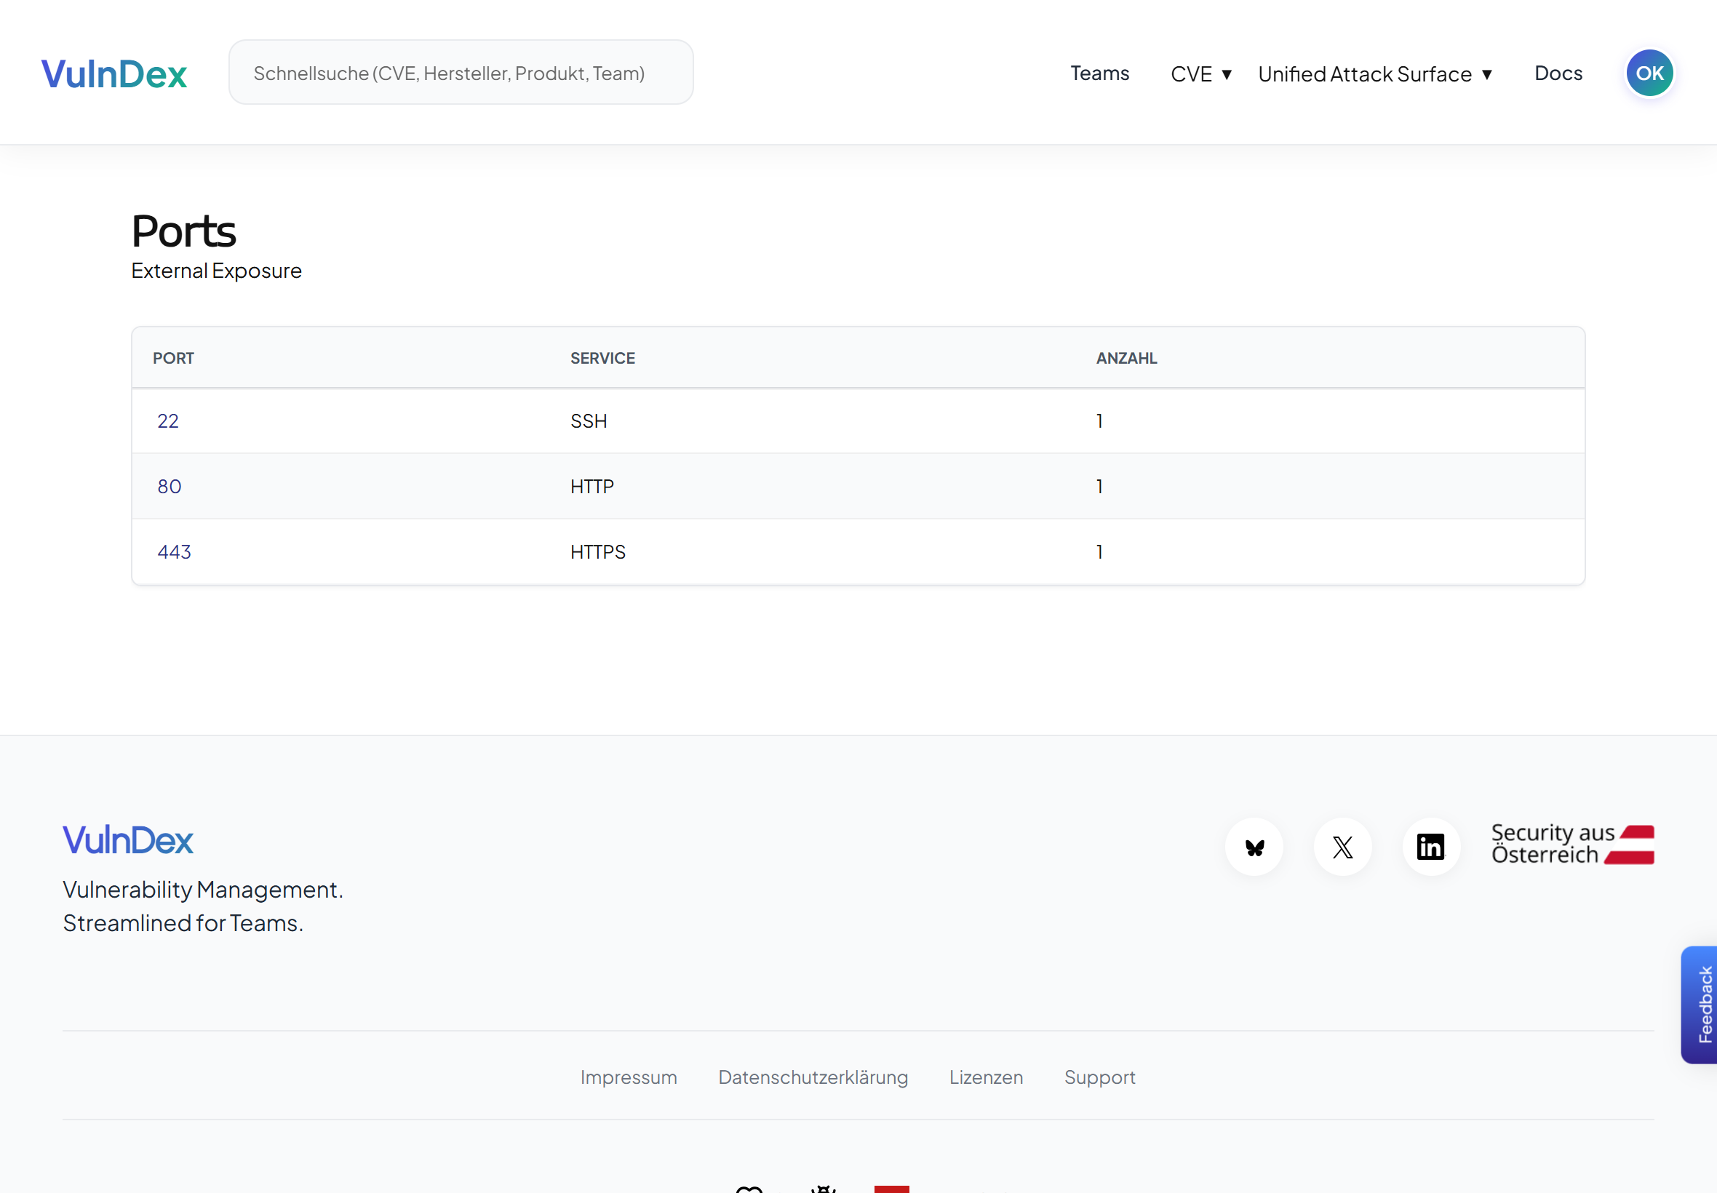Visit the Lizenzen page
This screenshot has height=1193, width=1717.
tap(986, 1077)
